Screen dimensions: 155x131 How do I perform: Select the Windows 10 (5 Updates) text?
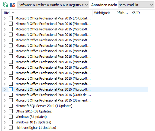click(x=33, y=122)
